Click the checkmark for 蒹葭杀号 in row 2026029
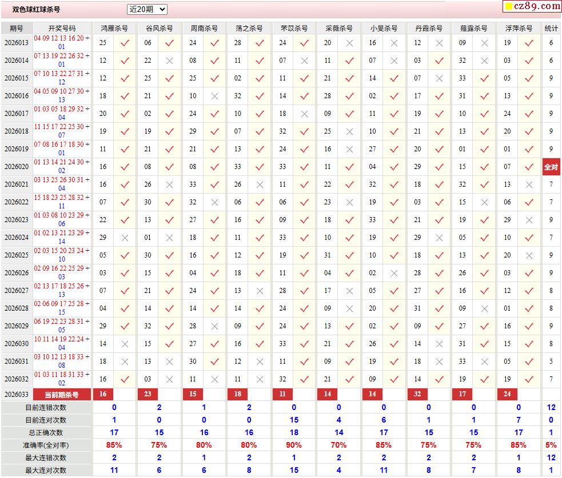This screenshot has width=562, height=478. point(484,326)
